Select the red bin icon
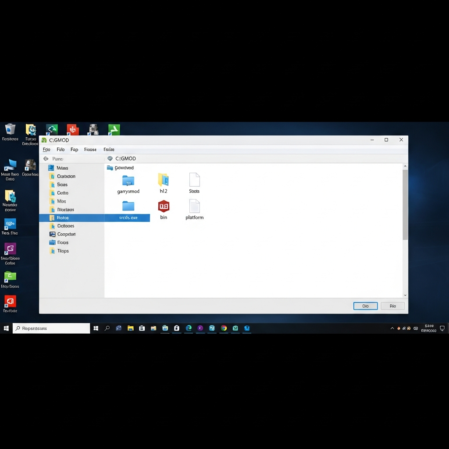 click(164, 206)
